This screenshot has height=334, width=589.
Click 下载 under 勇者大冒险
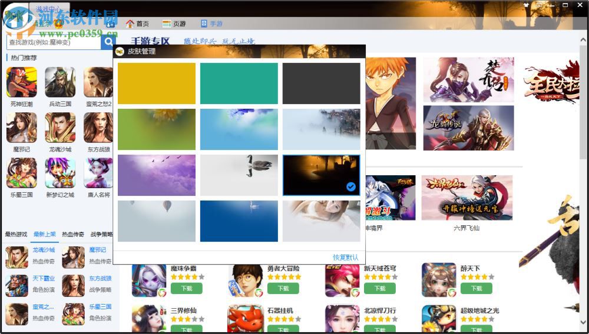pos(283,288)
